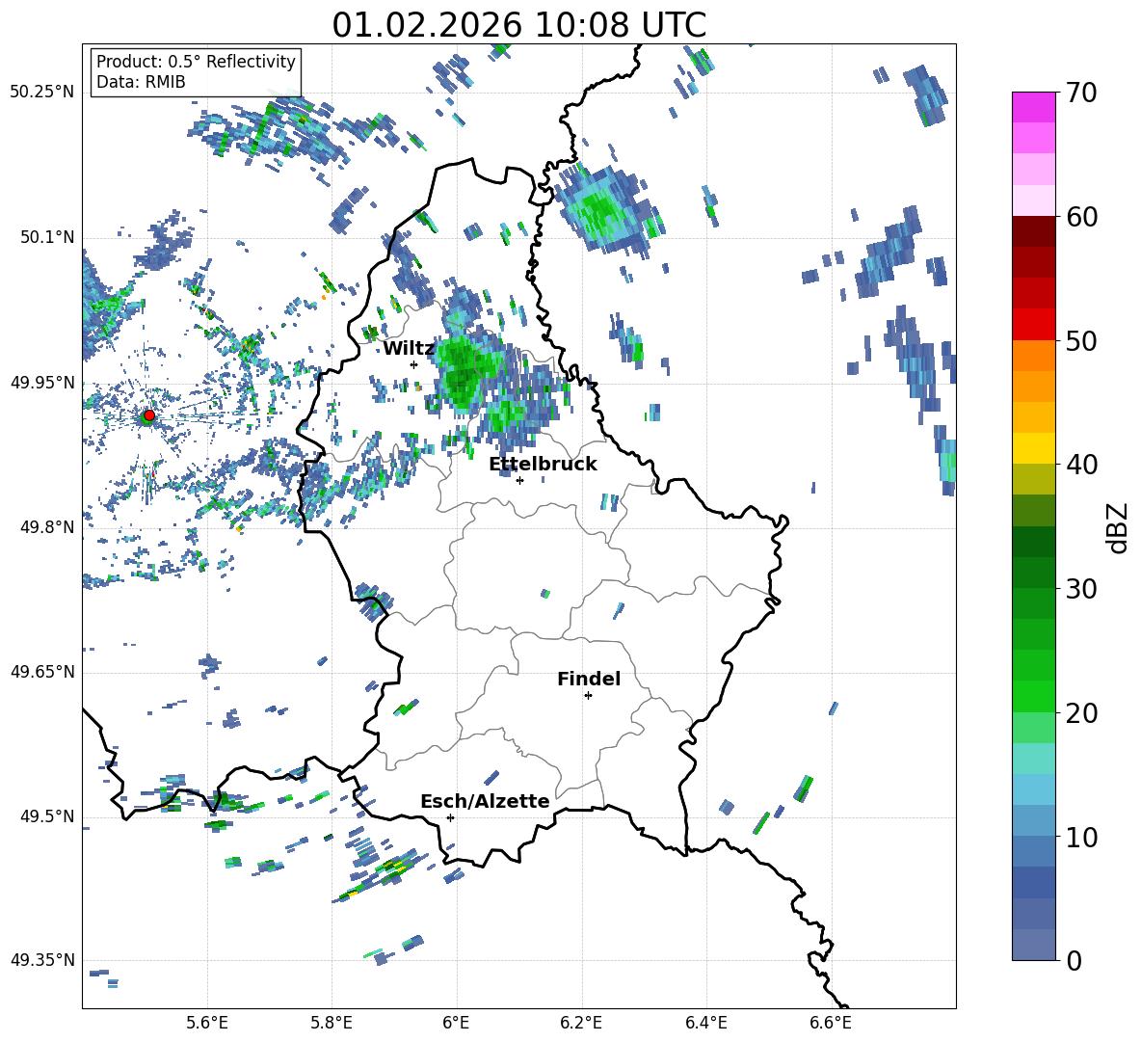This screenshot has height=1042, width=1141.
Task: Click the 6.4°E longitude label
Action: 705,1023
